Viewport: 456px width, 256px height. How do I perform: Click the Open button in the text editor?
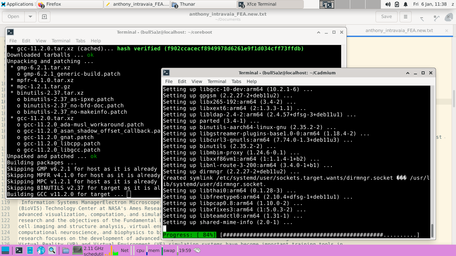coord(13,16)
